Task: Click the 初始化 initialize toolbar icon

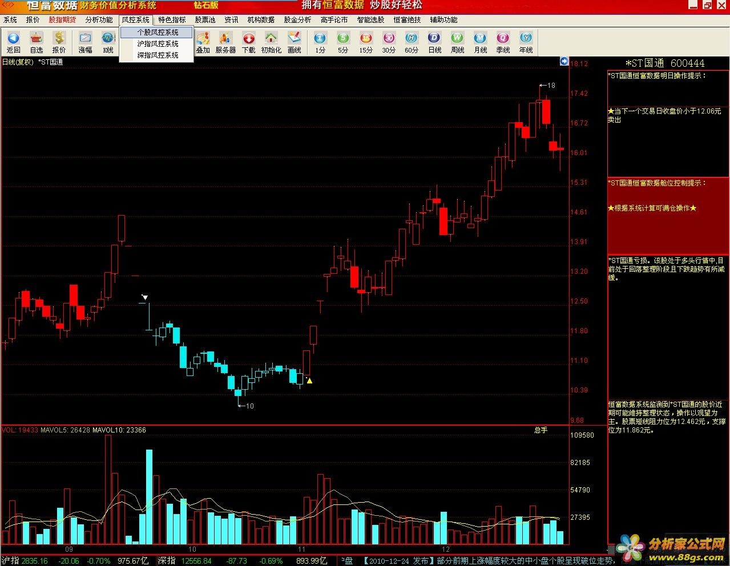Action: click(271, 43)
